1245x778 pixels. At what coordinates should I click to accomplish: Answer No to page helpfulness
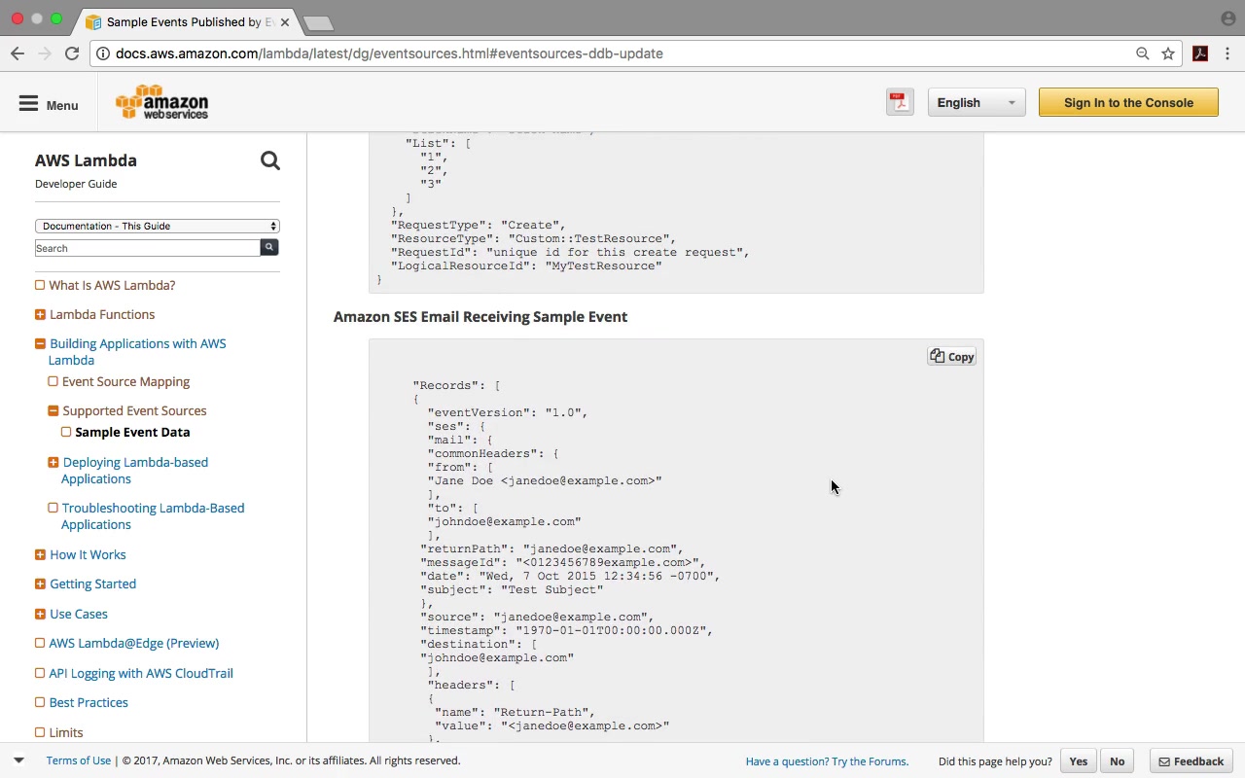(1117, 761)
